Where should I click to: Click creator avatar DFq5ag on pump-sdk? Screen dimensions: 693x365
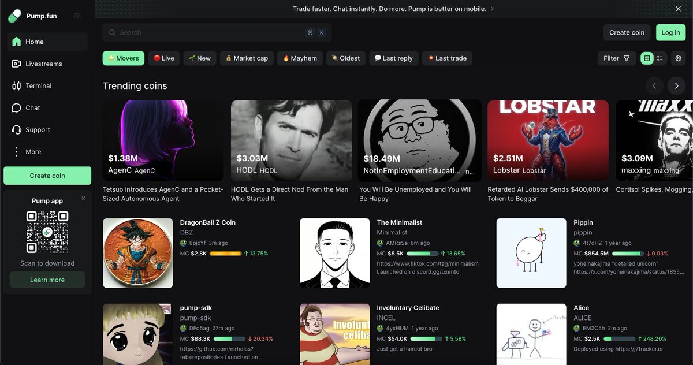184,329
